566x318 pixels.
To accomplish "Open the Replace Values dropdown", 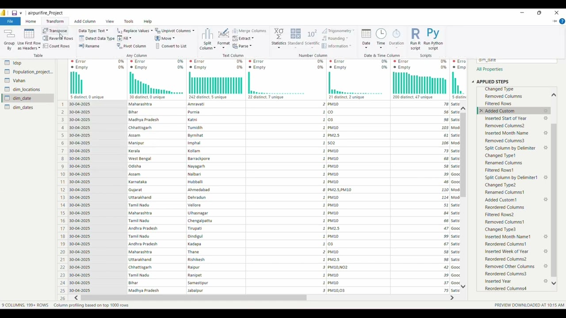I will [134, 31].
